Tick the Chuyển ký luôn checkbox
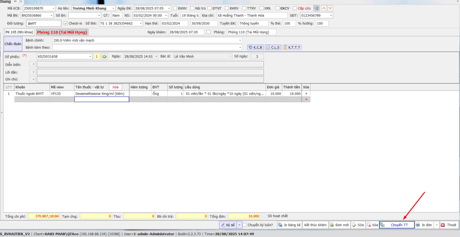 coord(245,225)
